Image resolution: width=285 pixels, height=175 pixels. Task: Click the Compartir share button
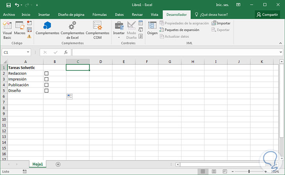267,14
